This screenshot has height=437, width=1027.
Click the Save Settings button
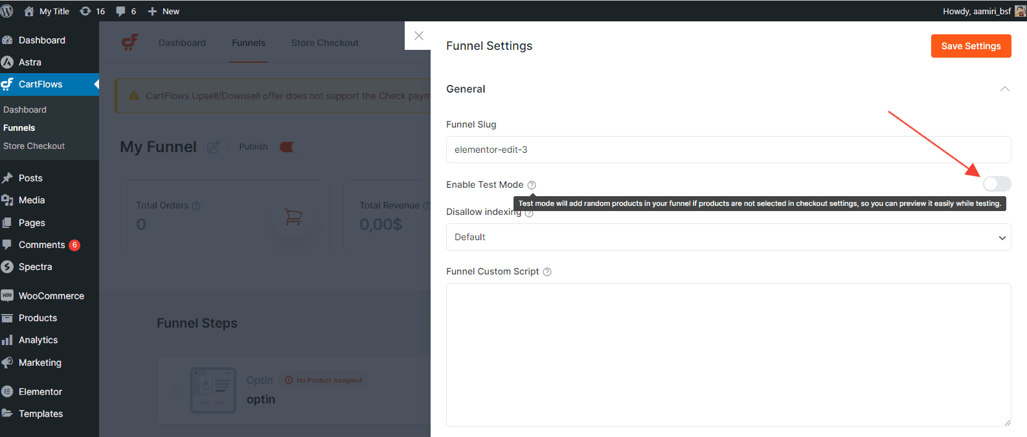point(971,46)
